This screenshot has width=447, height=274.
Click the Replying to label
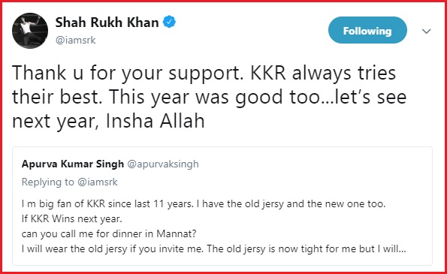tap(47, 182)
